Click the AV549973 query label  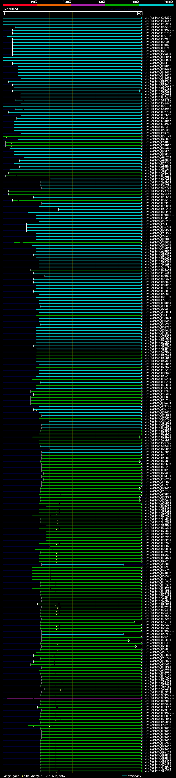[x=10, y=9]
